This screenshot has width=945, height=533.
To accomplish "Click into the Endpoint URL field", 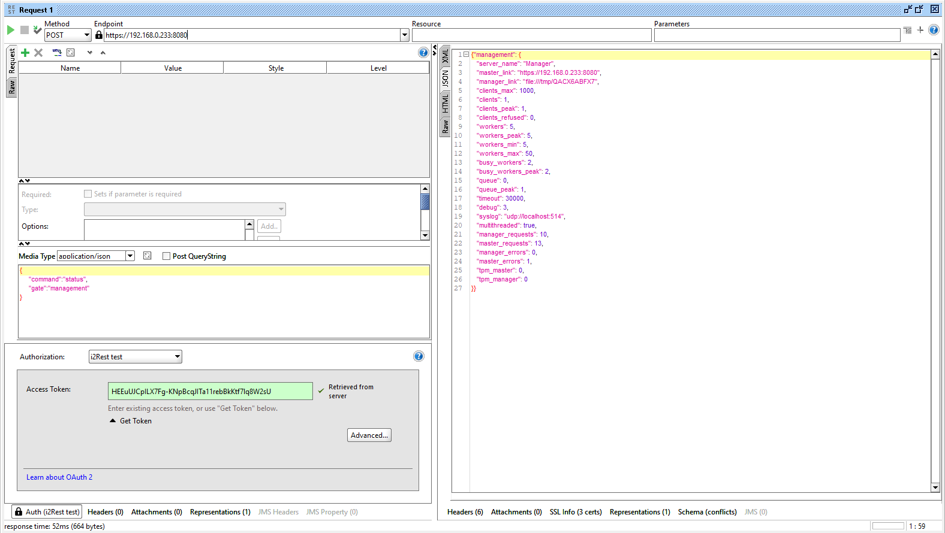I will pyautogui.click(x=252, y=35).
